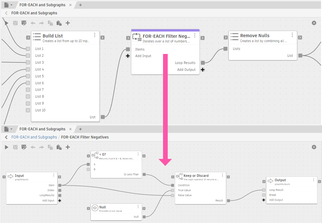Image resolution: width=322 pixels, height=223 pixels.
Task: Add a new tab in the lower pane
Action: coord(80,129)
